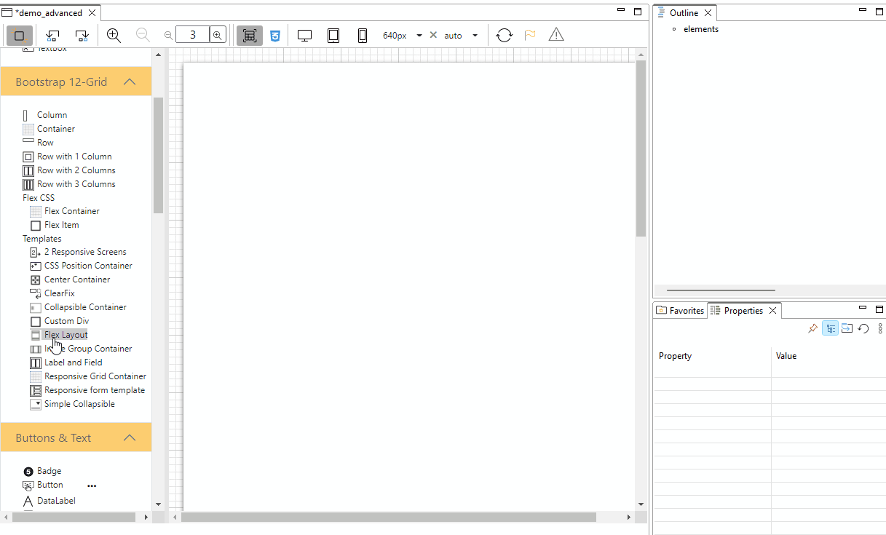Click the send-to-back arrange icon
Viewport: 886px width, 535px height.
[52, 35]
